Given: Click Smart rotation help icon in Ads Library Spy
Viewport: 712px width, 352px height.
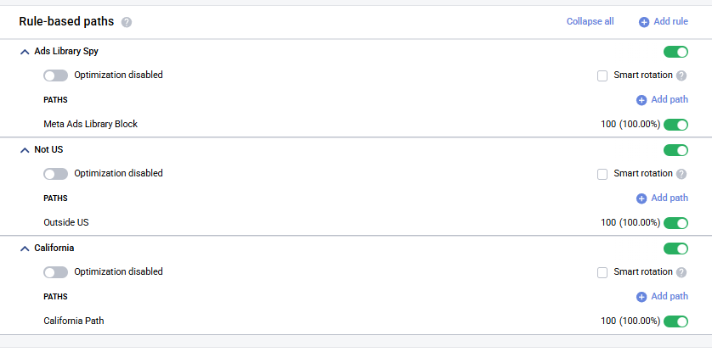Looking at the screenshot, I should pos(681,75).
